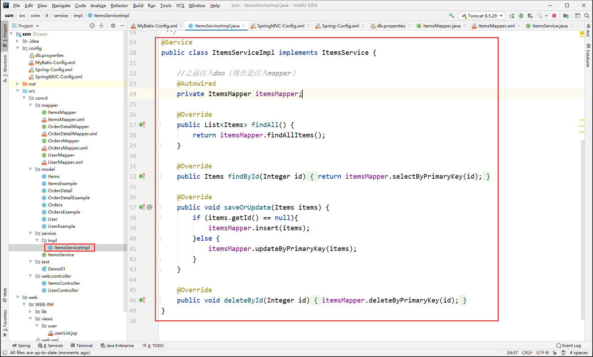Open the Build menu
Image resolution: width=593 pixels, height=357 pixels.
tap(138, 5)
